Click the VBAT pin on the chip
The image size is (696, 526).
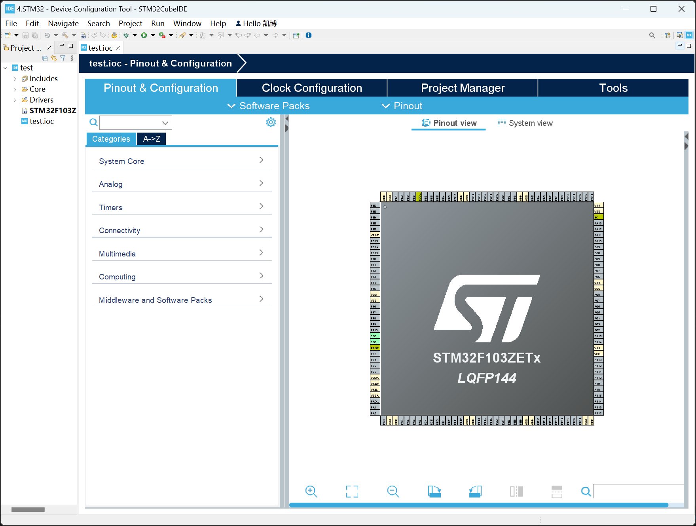(x=375, y=235)
